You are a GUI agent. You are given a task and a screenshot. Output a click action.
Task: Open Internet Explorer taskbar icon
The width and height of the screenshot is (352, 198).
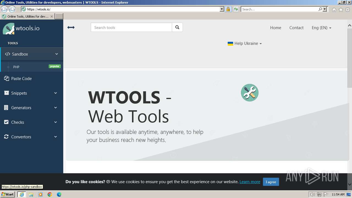[22, 194]
